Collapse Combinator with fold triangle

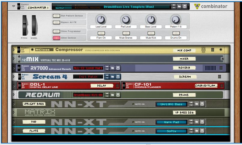(x=14, y=7)
